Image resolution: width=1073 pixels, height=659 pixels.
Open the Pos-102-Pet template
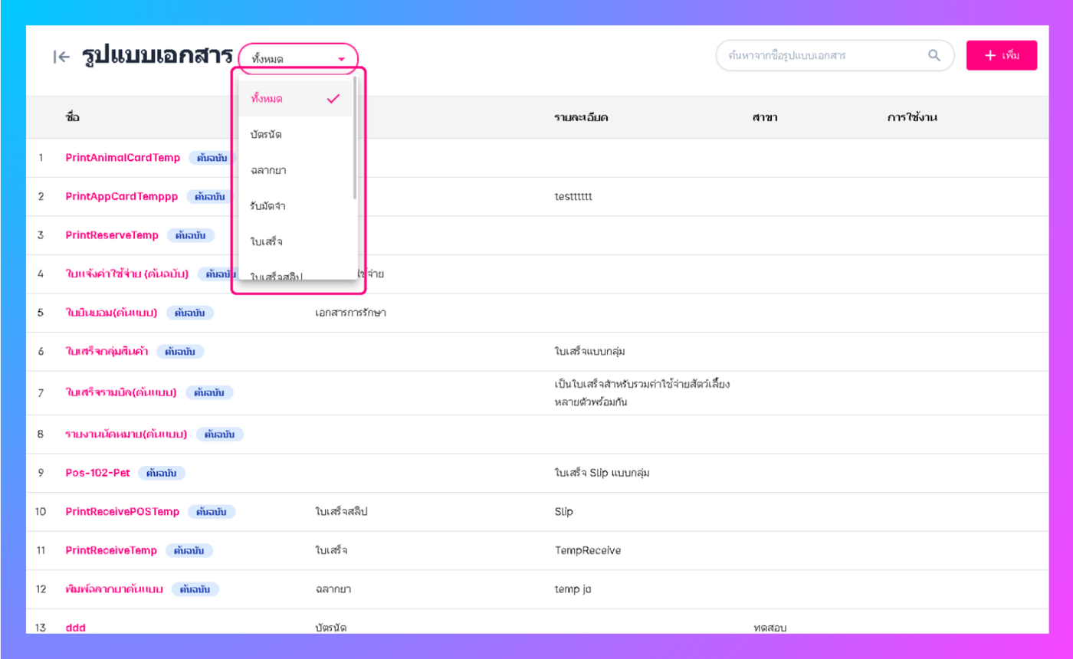(x=98, y=473)
